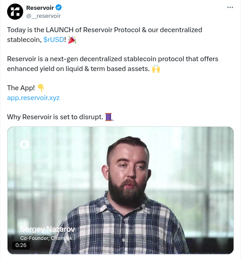Click the 'Today is the LAUNCH' paragraph
242x259 pixels.
[105, 35]
